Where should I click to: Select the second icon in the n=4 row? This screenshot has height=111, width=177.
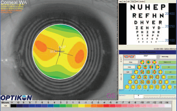pos(142,72)
